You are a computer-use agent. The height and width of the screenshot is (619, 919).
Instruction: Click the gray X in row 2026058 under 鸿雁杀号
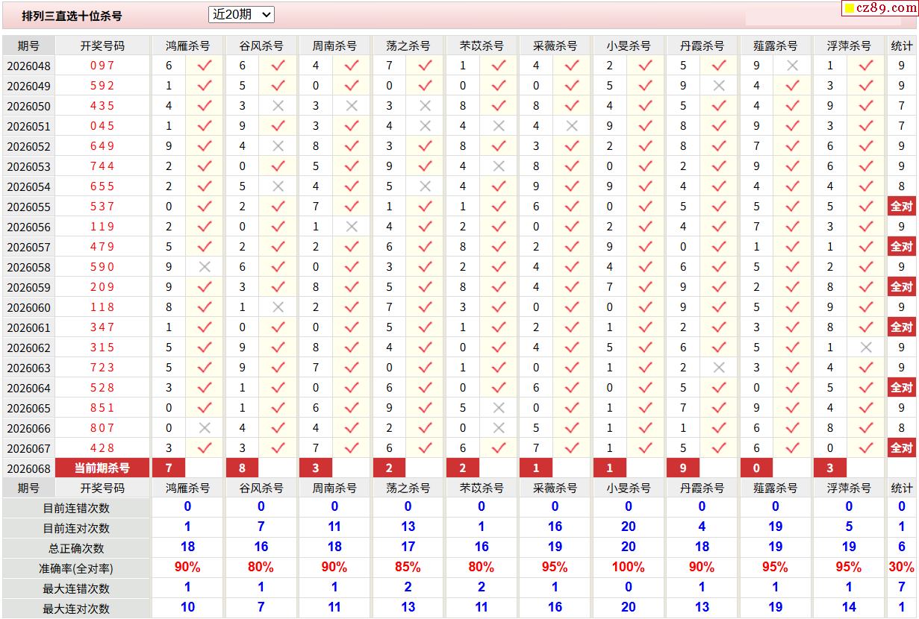[x=205, y=266]
